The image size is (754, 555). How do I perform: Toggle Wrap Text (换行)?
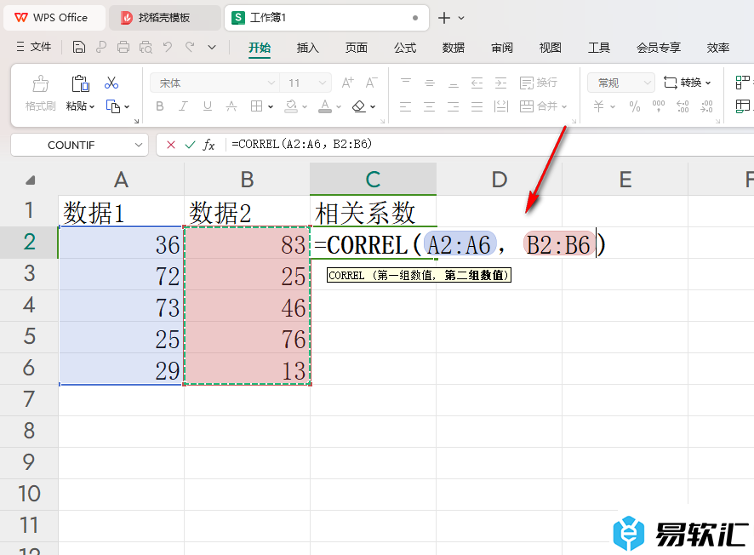point(538,83)
